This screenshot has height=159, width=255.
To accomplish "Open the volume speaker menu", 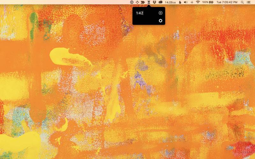I will 186,2.
